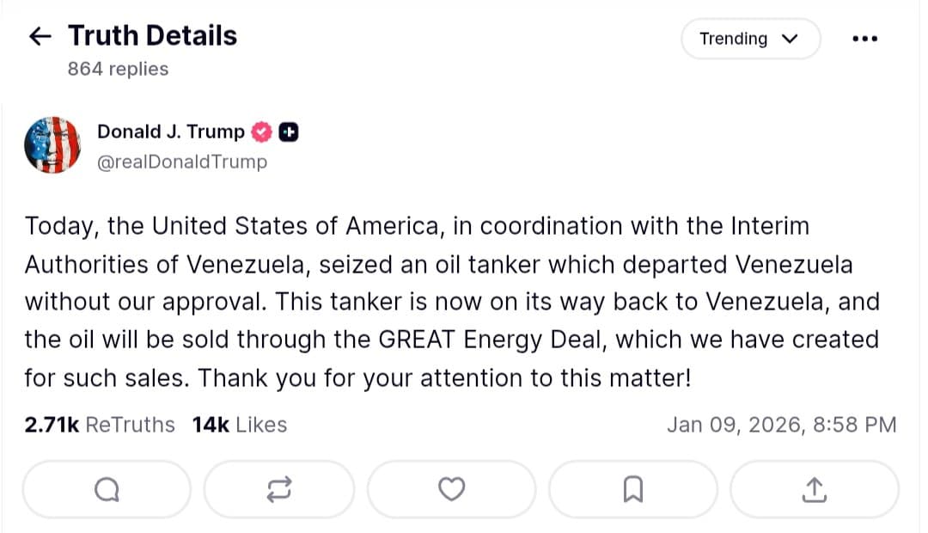Like the post using the heart icon
Image resolution: width=928 pixels, height=533 pixels.
[451, 488]
